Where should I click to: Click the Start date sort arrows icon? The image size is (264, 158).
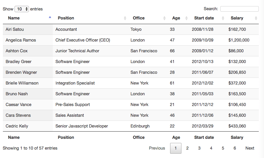[x=223, y=18]
